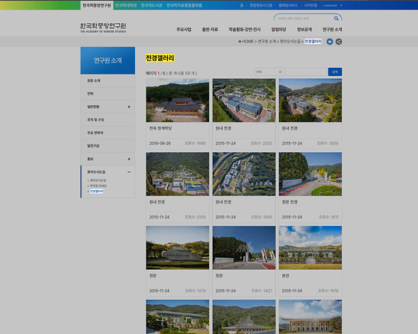Click the share icon beside breadcrumb
The height and width of the screenshot is (334, 418).
tap(339, 42)
